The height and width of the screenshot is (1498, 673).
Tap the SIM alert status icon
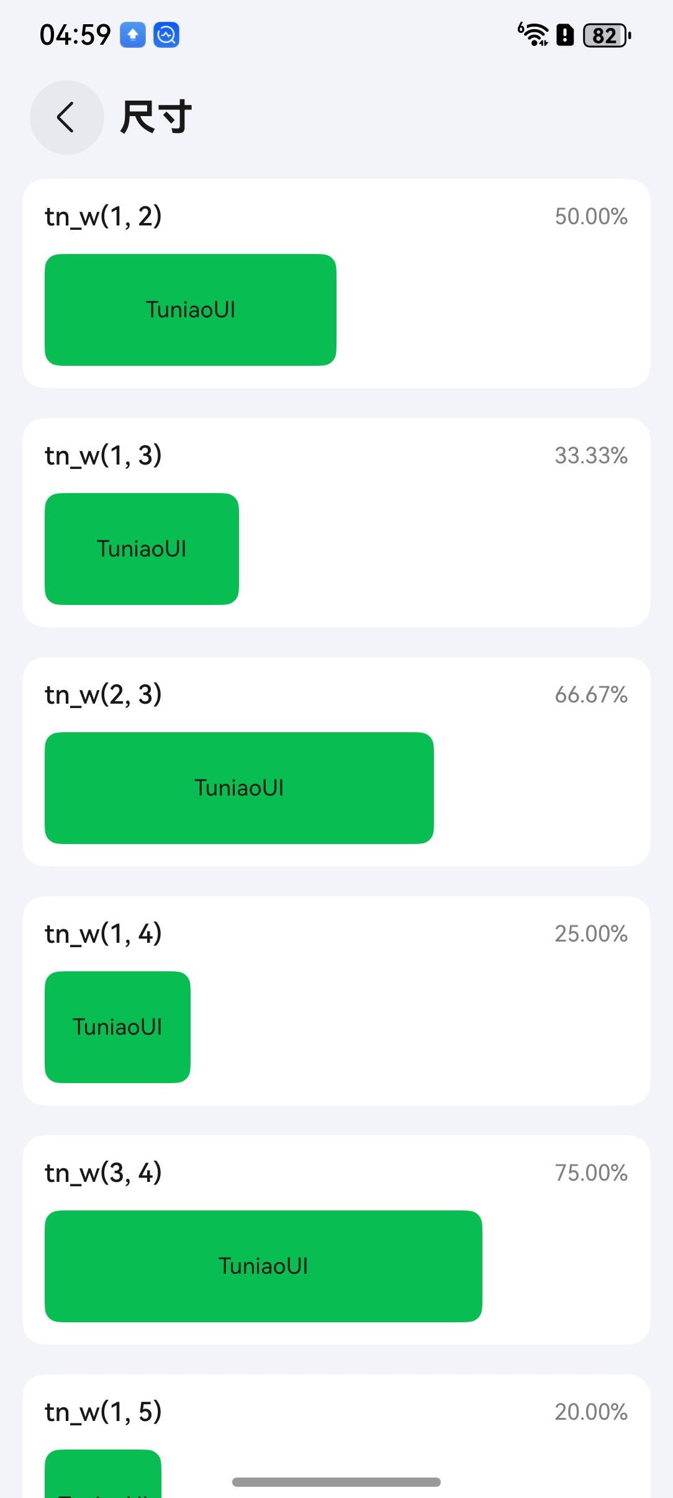click(565, 35)
